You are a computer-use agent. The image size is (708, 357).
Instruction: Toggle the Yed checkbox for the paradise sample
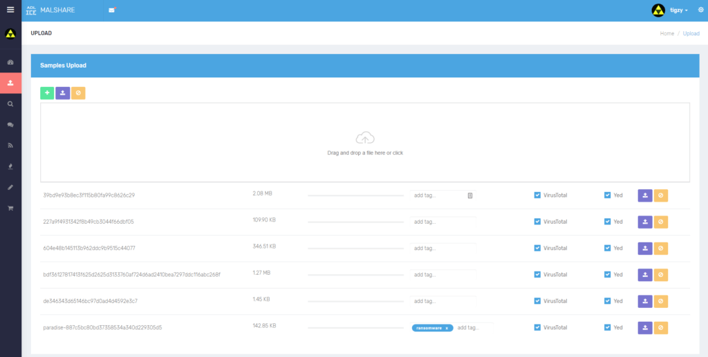click(x=608, y=327)
